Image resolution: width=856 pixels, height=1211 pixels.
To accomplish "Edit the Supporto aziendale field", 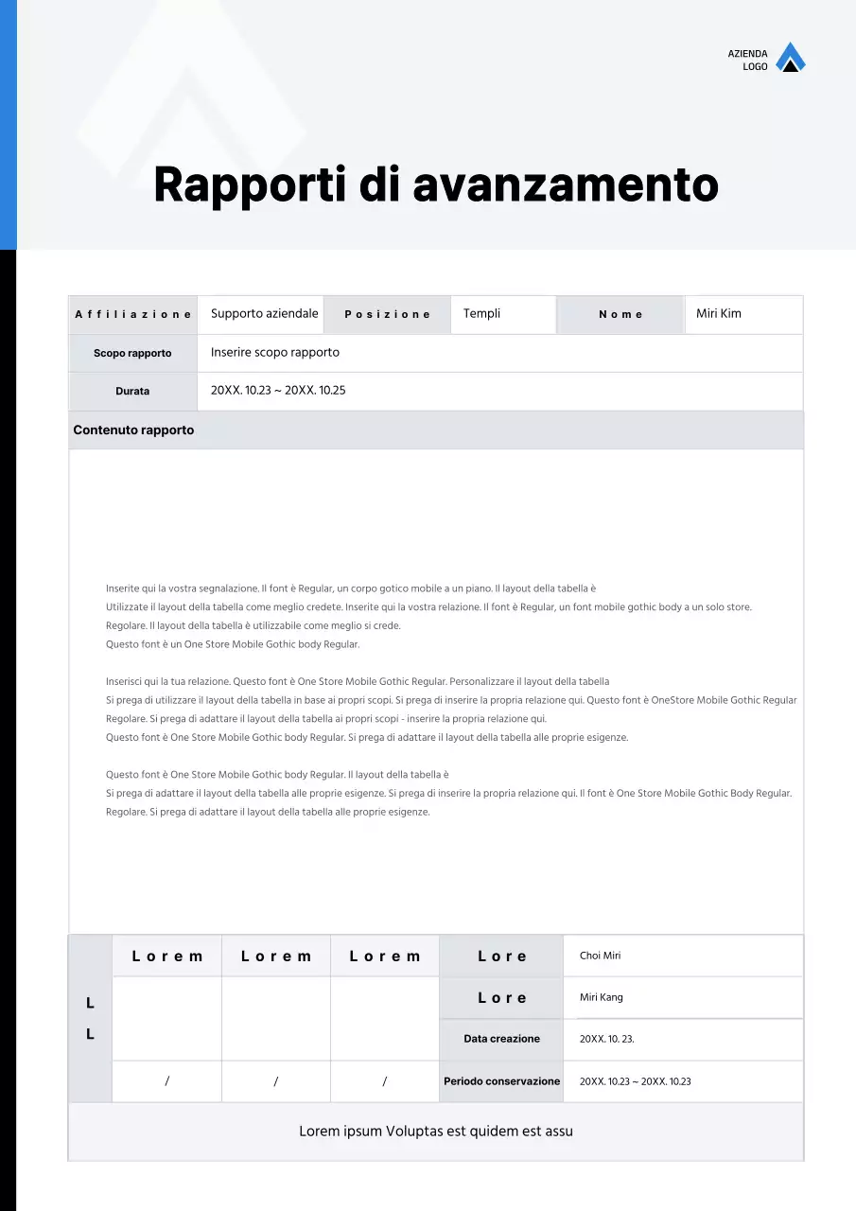I will pyautogui.click(x=262, y=313).
